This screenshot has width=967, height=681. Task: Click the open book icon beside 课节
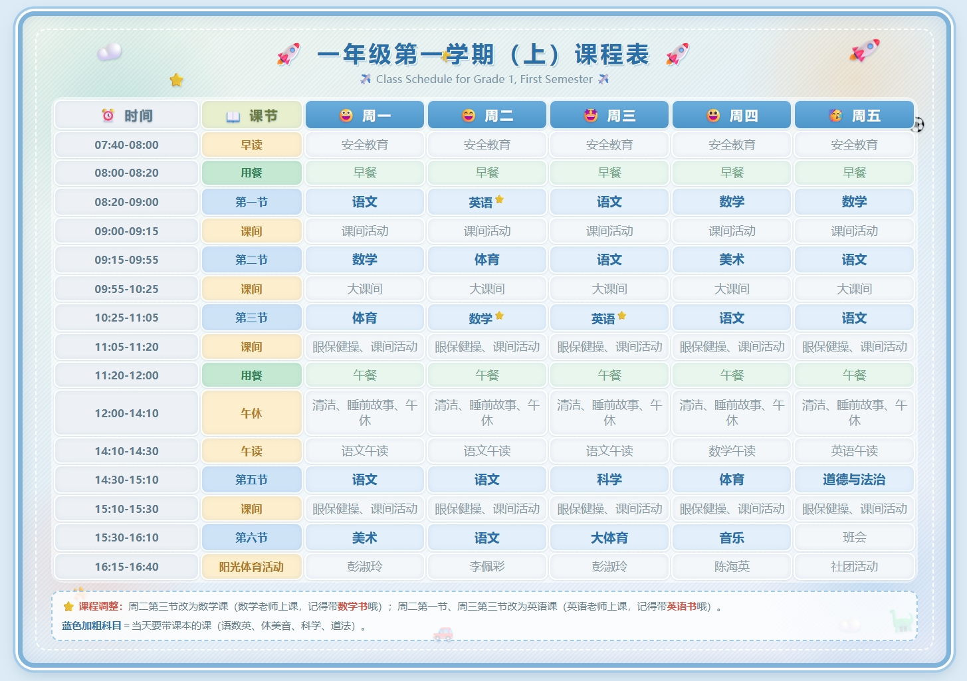[x=233, y=116]
